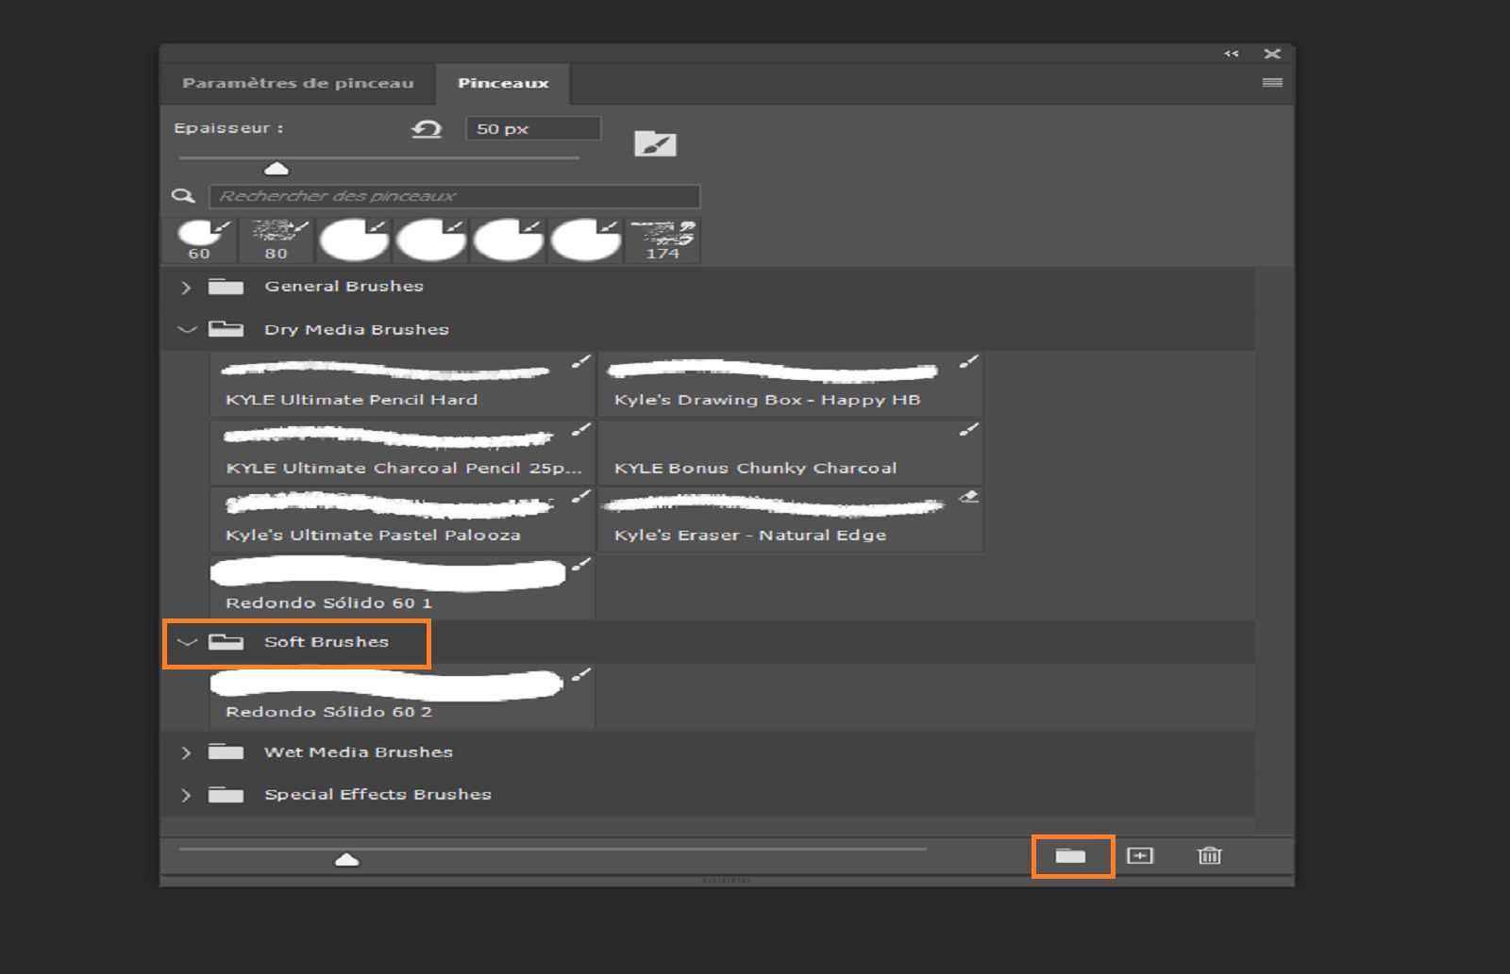Click the Wet Media Brushes folder icon

pos(226,751)
